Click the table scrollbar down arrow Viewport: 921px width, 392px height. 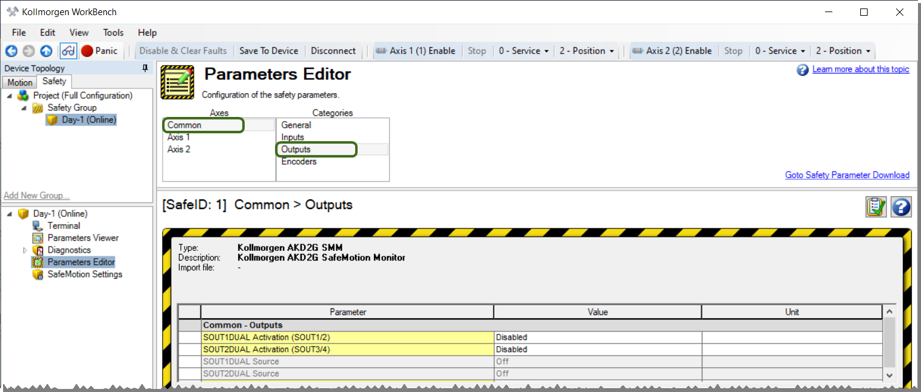click(889, 376)
